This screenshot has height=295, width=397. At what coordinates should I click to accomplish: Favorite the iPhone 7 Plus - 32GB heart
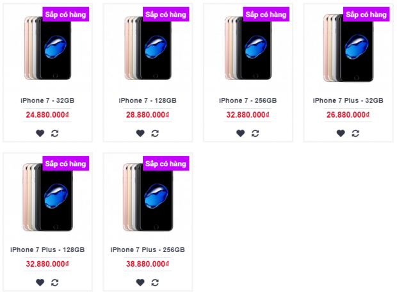pyautogui.click(x=341, y=133)
